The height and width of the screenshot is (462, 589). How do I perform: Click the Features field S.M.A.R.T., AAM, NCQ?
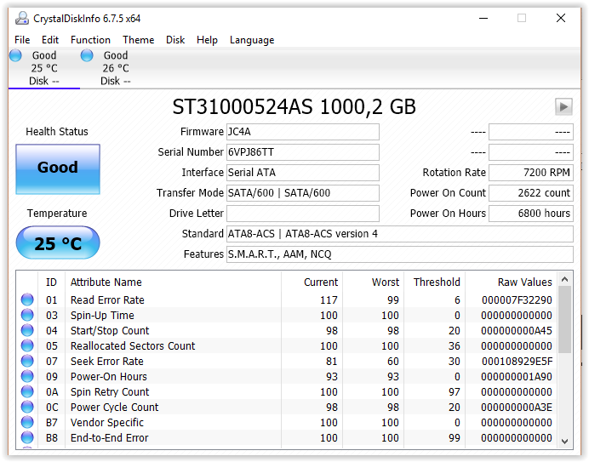coord(400,254)
